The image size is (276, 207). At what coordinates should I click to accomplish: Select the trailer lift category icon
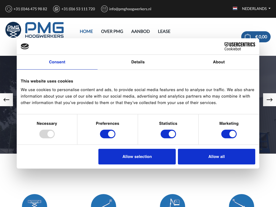241,201
